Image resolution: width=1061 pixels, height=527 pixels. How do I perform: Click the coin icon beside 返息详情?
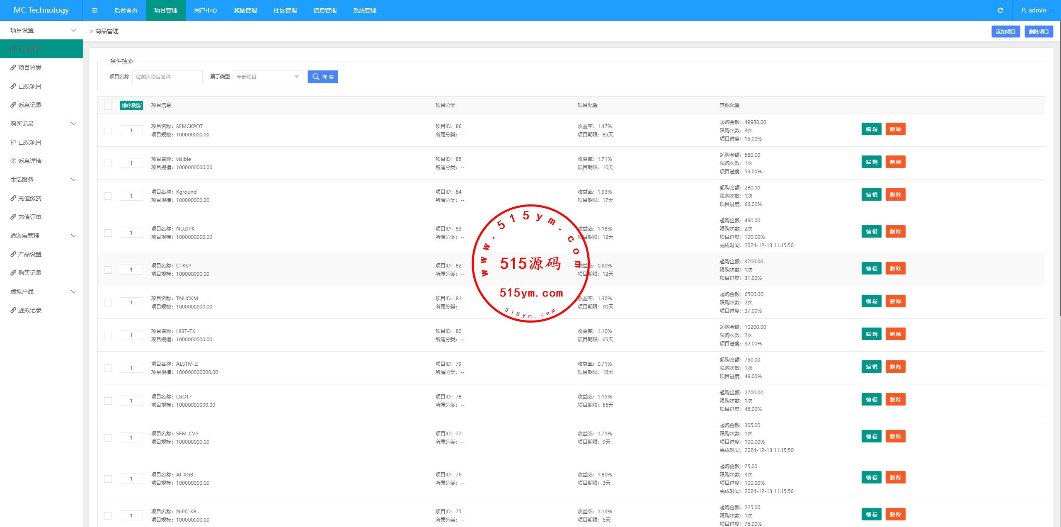pos(13,161)
